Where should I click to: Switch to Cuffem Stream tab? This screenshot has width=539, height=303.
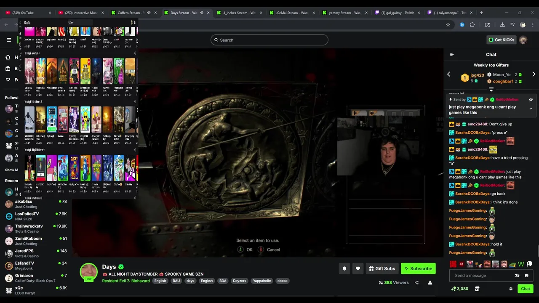point(134,13)
